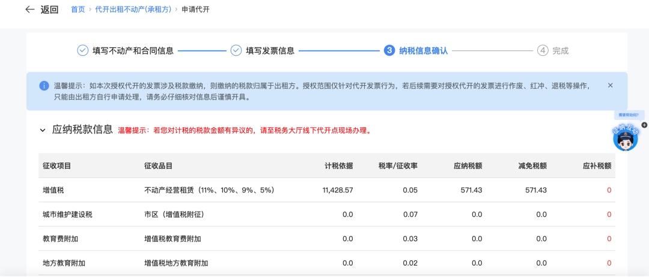
Task: Click the back arrow icon
Action: (x=30, y=10)
